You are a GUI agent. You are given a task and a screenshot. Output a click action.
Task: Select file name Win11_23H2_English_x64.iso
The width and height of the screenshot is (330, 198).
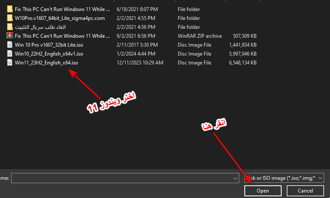tap(46, 63)
